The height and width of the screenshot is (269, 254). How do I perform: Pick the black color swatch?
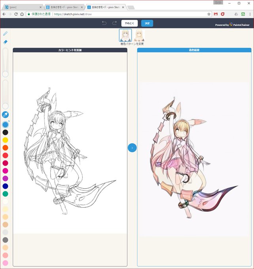pos(5,132)
